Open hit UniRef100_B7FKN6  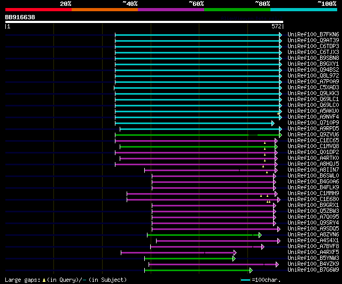coord(313,34)
